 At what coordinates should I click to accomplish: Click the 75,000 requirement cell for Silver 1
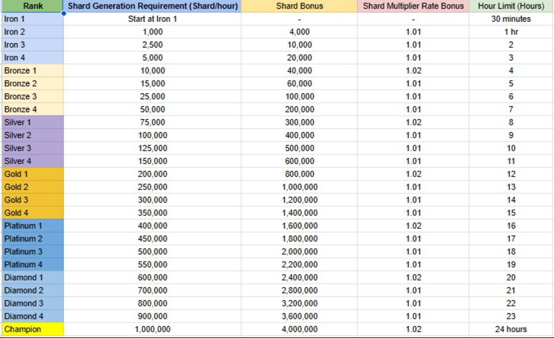tap(152, 122)
